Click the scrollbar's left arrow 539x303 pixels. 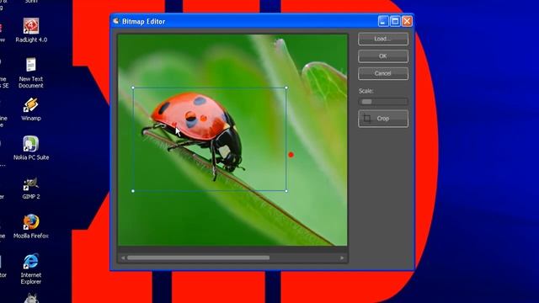pos(123,258)
